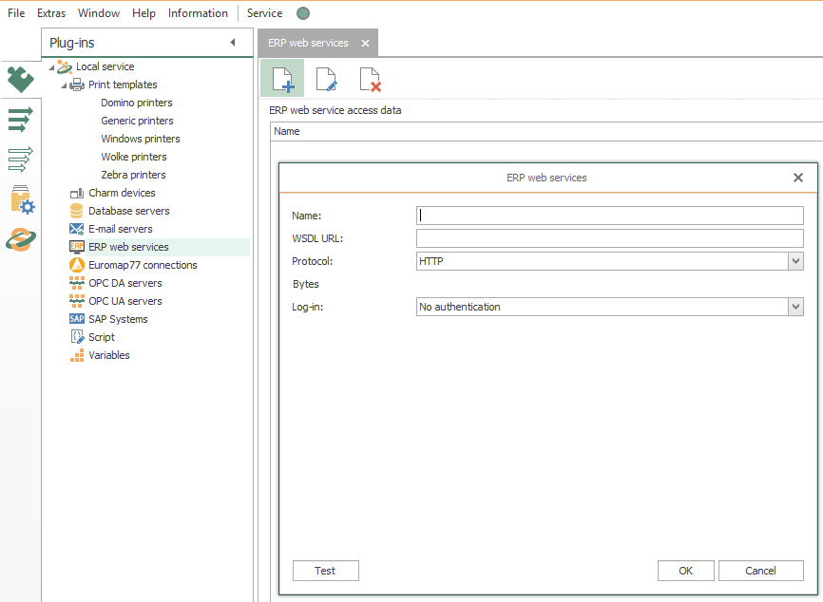Select the Variables label in the tree
This screenshot has width=823, height=602.
pyautogui.click(x=108, y=355)
